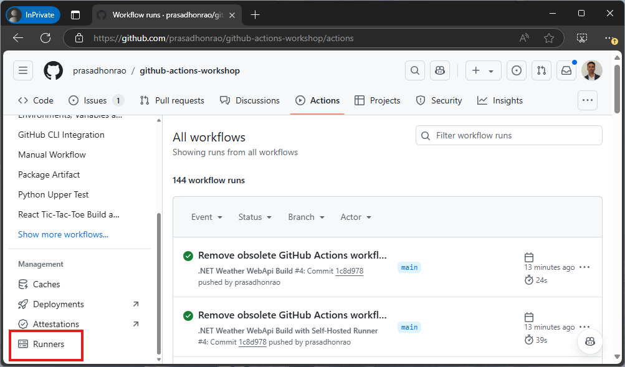
Task: Open the notifications inbox
Action: [566, 70]
